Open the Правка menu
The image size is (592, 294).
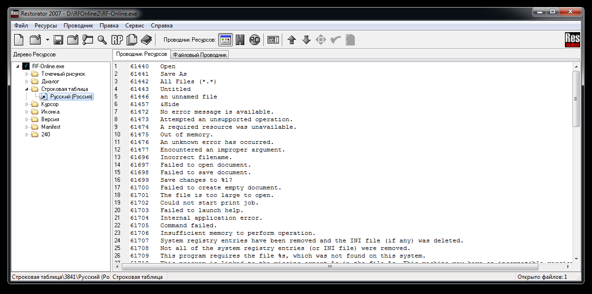tap(109, 26)
